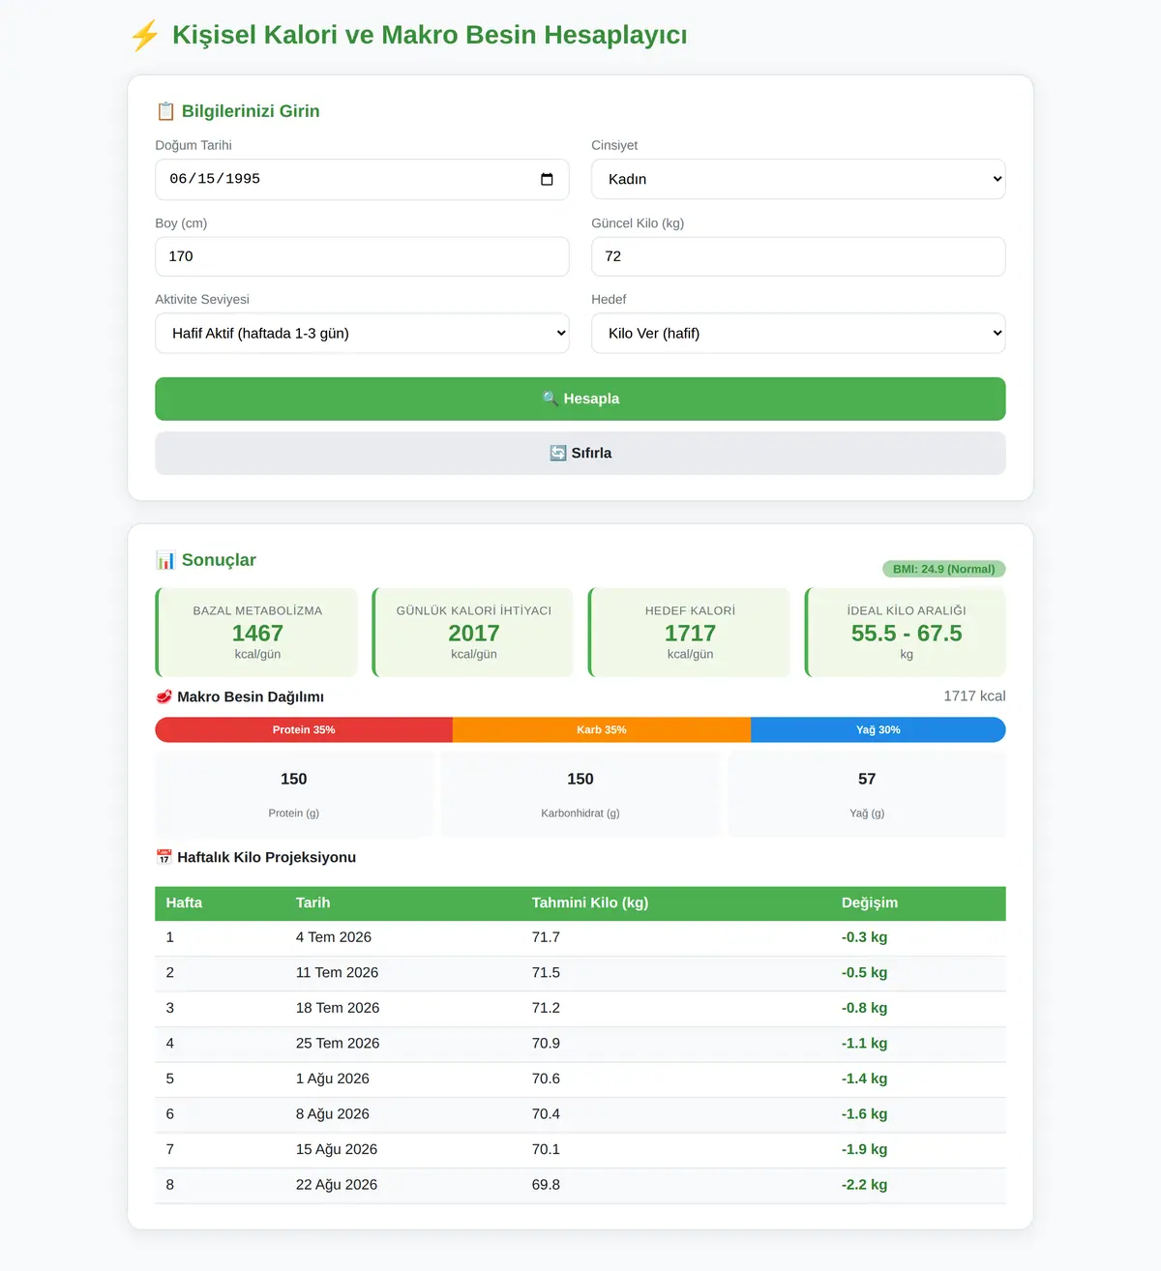Screen dimensions: 1161x1271
Task: Click the change value -2.2 kg
Action: tap(864, 1185)
